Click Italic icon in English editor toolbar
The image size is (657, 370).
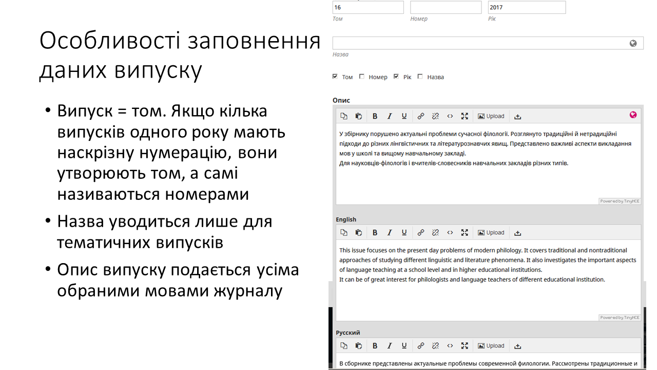tap(390, 233)
